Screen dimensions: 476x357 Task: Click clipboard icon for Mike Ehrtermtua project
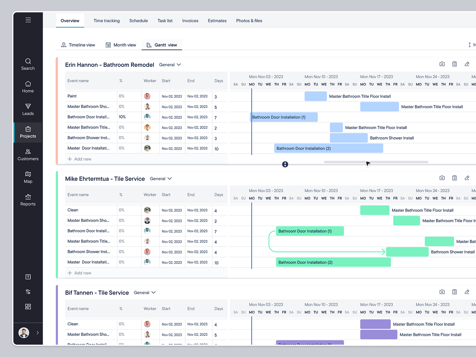(x=454, y=178)
